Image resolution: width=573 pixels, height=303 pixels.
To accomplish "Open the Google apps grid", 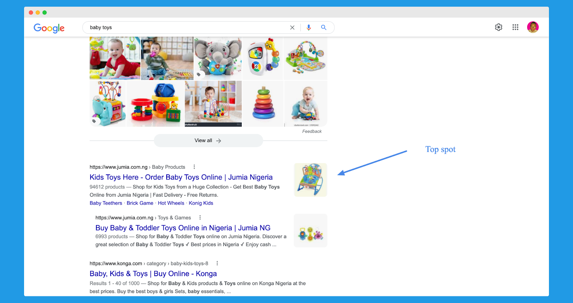I will point(515,27).
